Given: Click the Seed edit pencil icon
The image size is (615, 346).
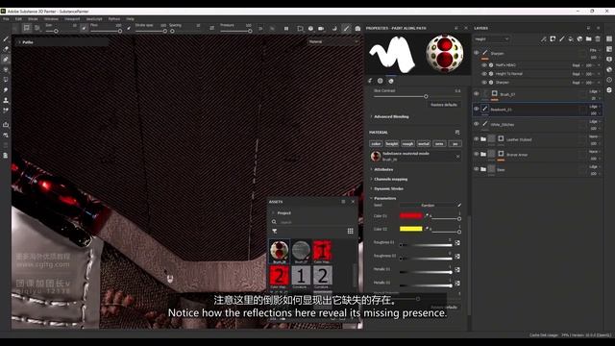Looking at the screenshot, I should (x=459, y=205).
